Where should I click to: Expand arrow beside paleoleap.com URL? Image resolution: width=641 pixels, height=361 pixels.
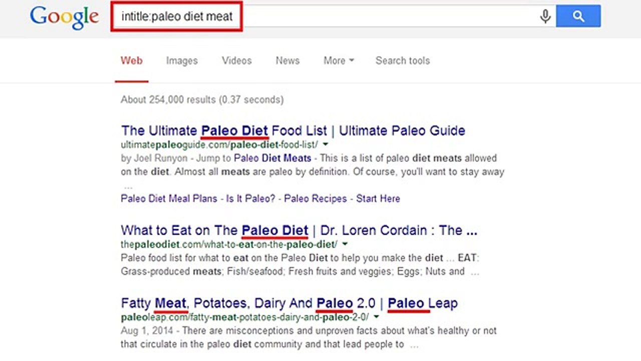click(x=377, y=317)
